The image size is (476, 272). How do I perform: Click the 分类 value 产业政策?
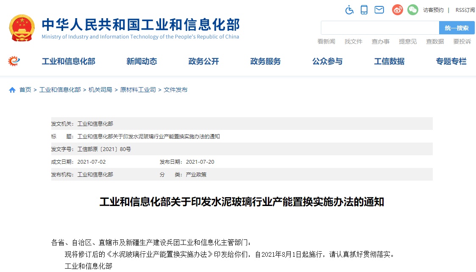point(196,175)
